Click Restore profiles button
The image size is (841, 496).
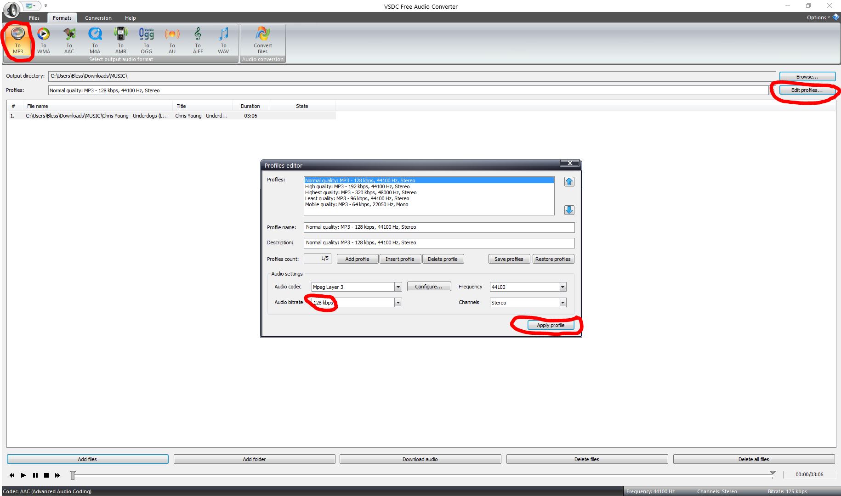pos(553,259)
